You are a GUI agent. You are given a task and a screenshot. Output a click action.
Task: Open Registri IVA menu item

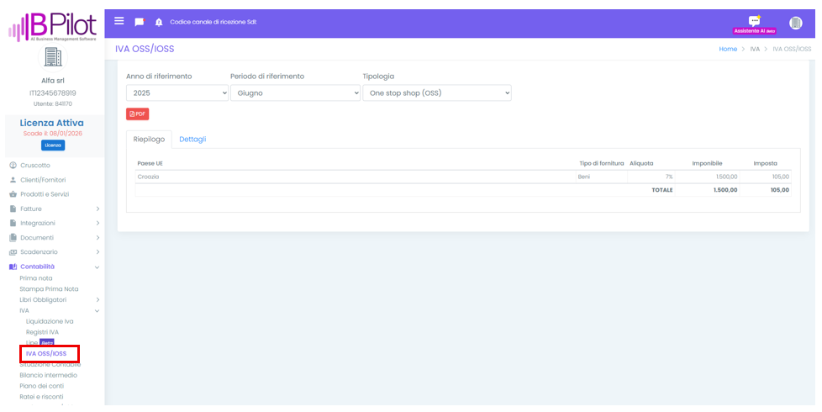43,332
